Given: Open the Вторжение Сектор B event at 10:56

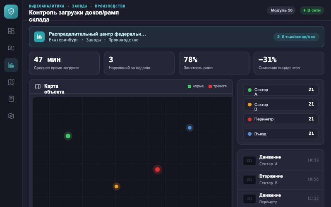Looking at the screenshot, I should coord(281,180).
